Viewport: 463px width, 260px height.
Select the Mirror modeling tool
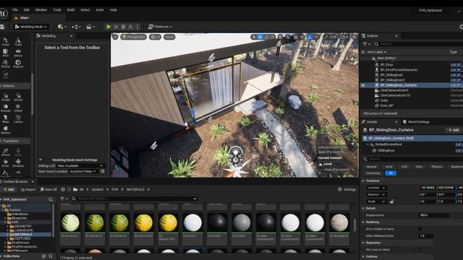[x=18, y=53]
